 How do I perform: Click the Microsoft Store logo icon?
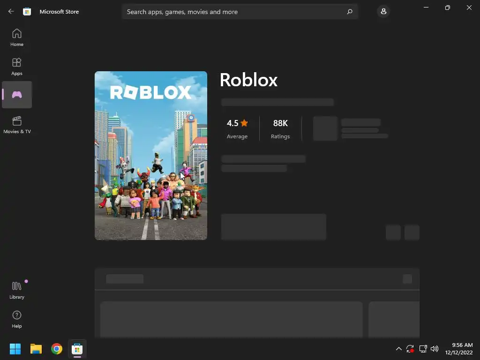coord(27,12)
